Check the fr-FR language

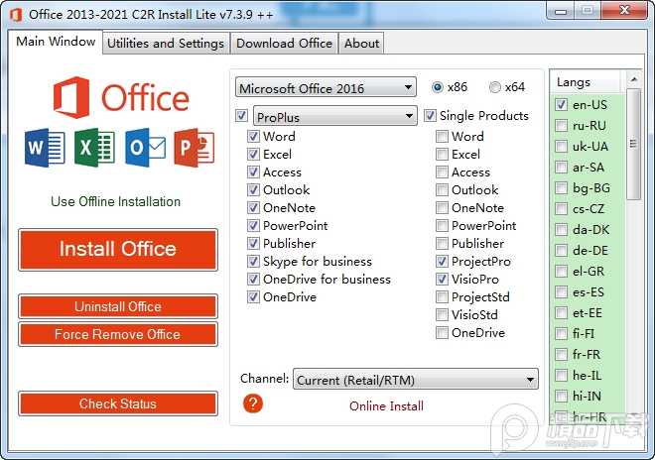[x=561, y=354]
